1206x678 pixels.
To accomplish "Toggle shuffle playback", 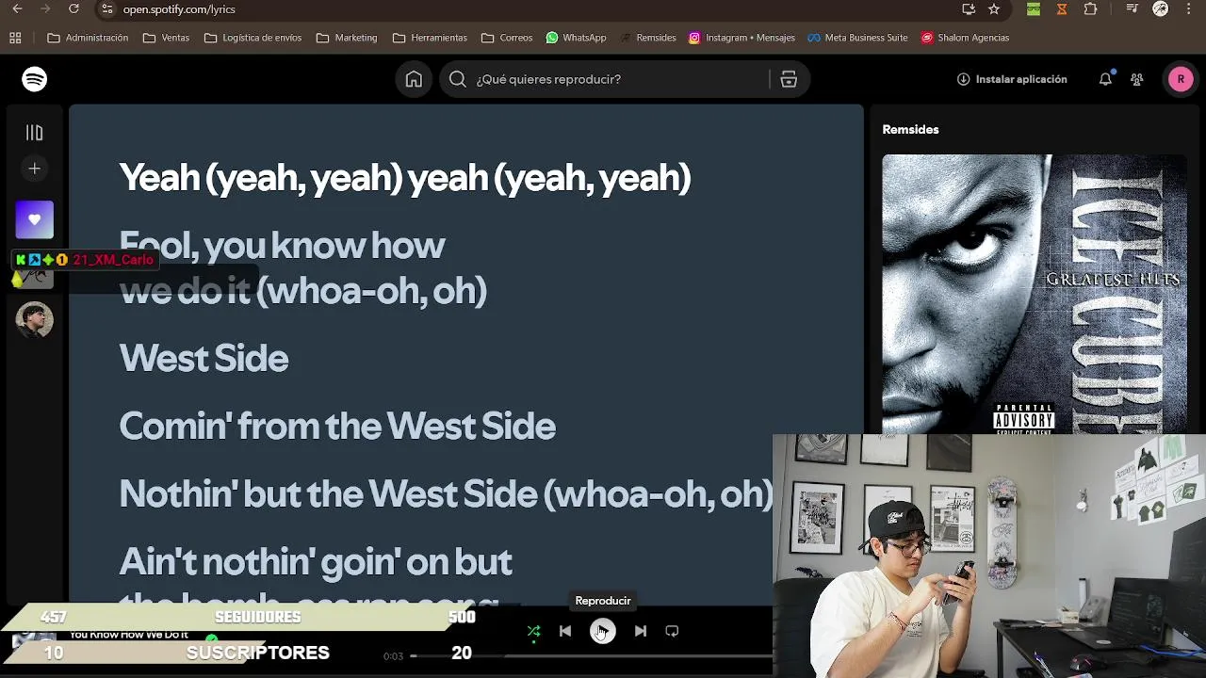I will tap(534, 631).
